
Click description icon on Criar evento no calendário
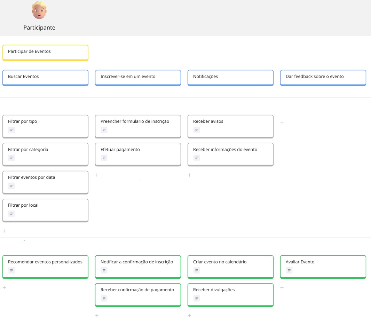(197, 270)
